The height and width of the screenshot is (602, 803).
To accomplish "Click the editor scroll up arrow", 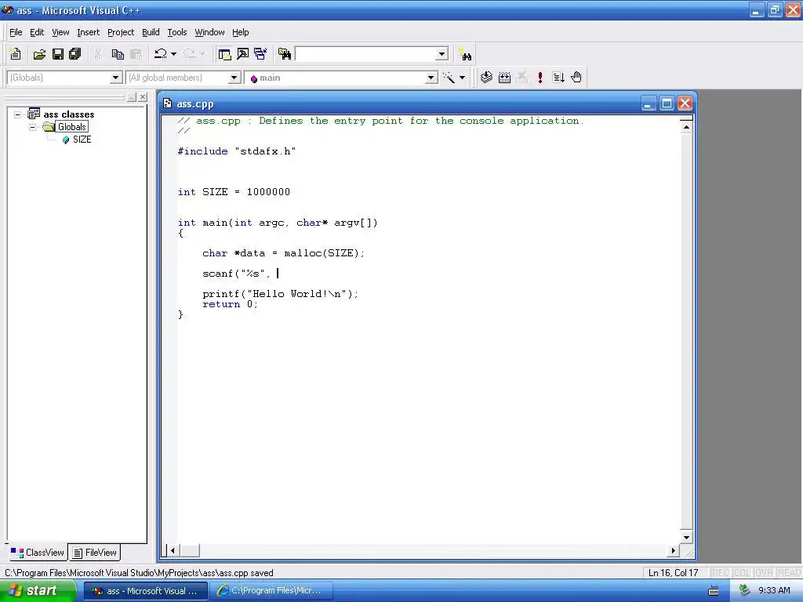I will click(686, 127).
